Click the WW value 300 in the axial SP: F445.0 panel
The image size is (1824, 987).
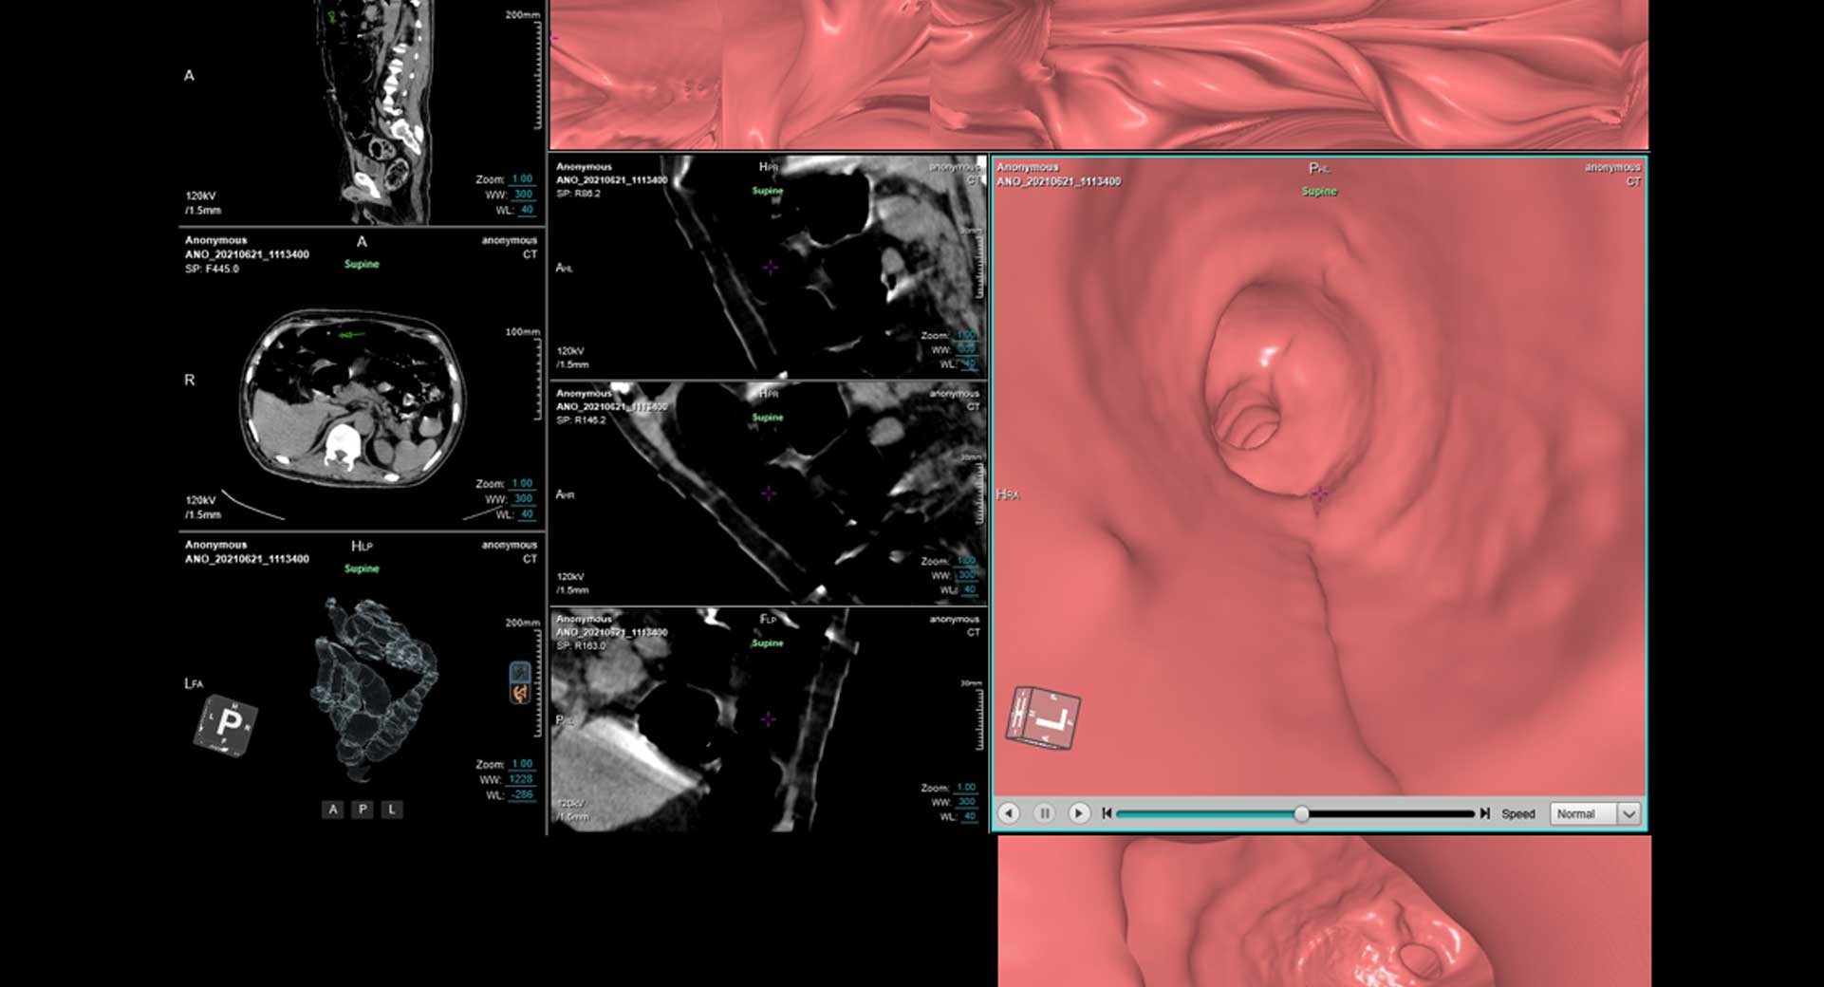click(523, 499)
